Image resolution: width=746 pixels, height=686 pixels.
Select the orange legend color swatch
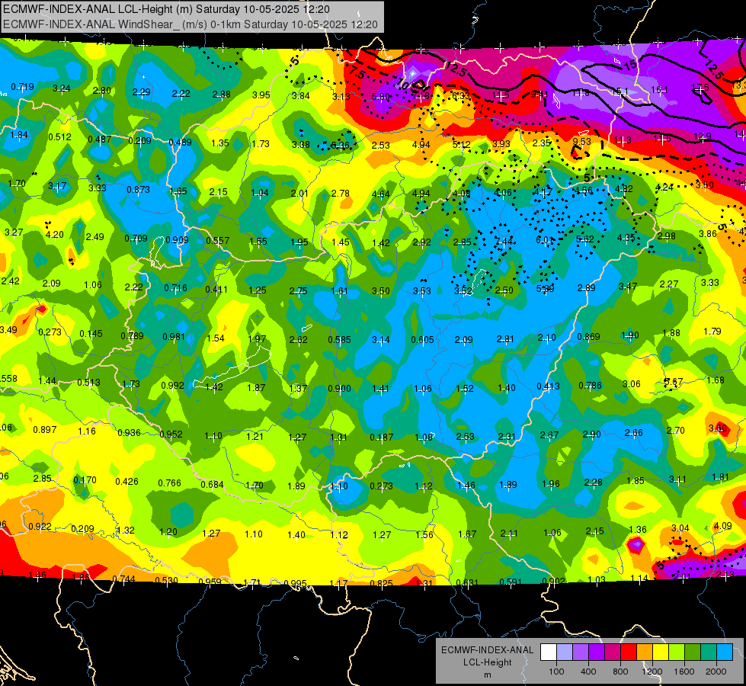tap(645, 652)
